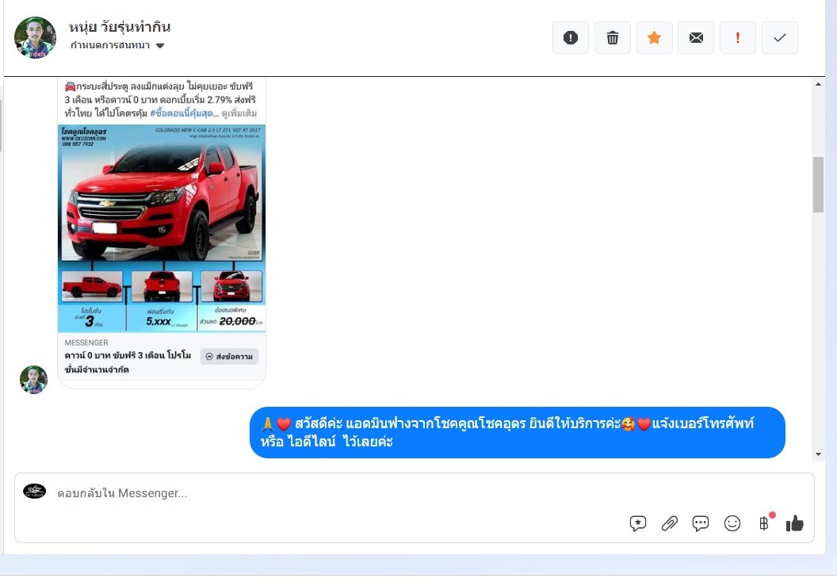The width and height of the screenshot is (837, 582).
Task: Attach a file with the paperclip icon
Action: [x=670, y=523]
